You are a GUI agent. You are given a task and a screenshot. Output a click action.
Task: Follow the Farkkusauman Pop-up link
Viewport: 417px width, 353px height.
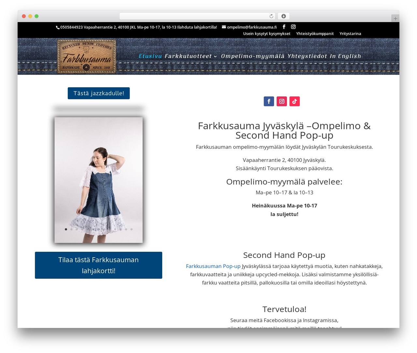(213, 266)
